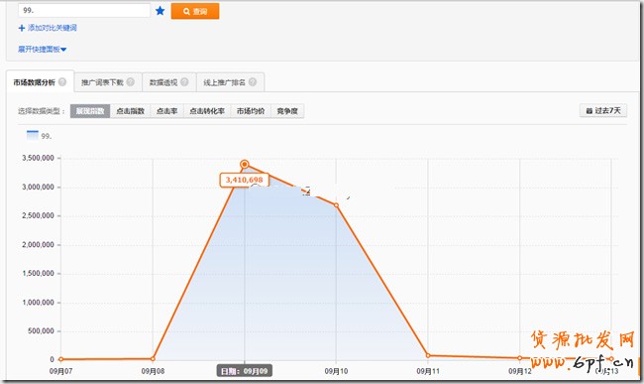
Task: Click the help icon beside 市场数据分析 tab
Action: 62,81
